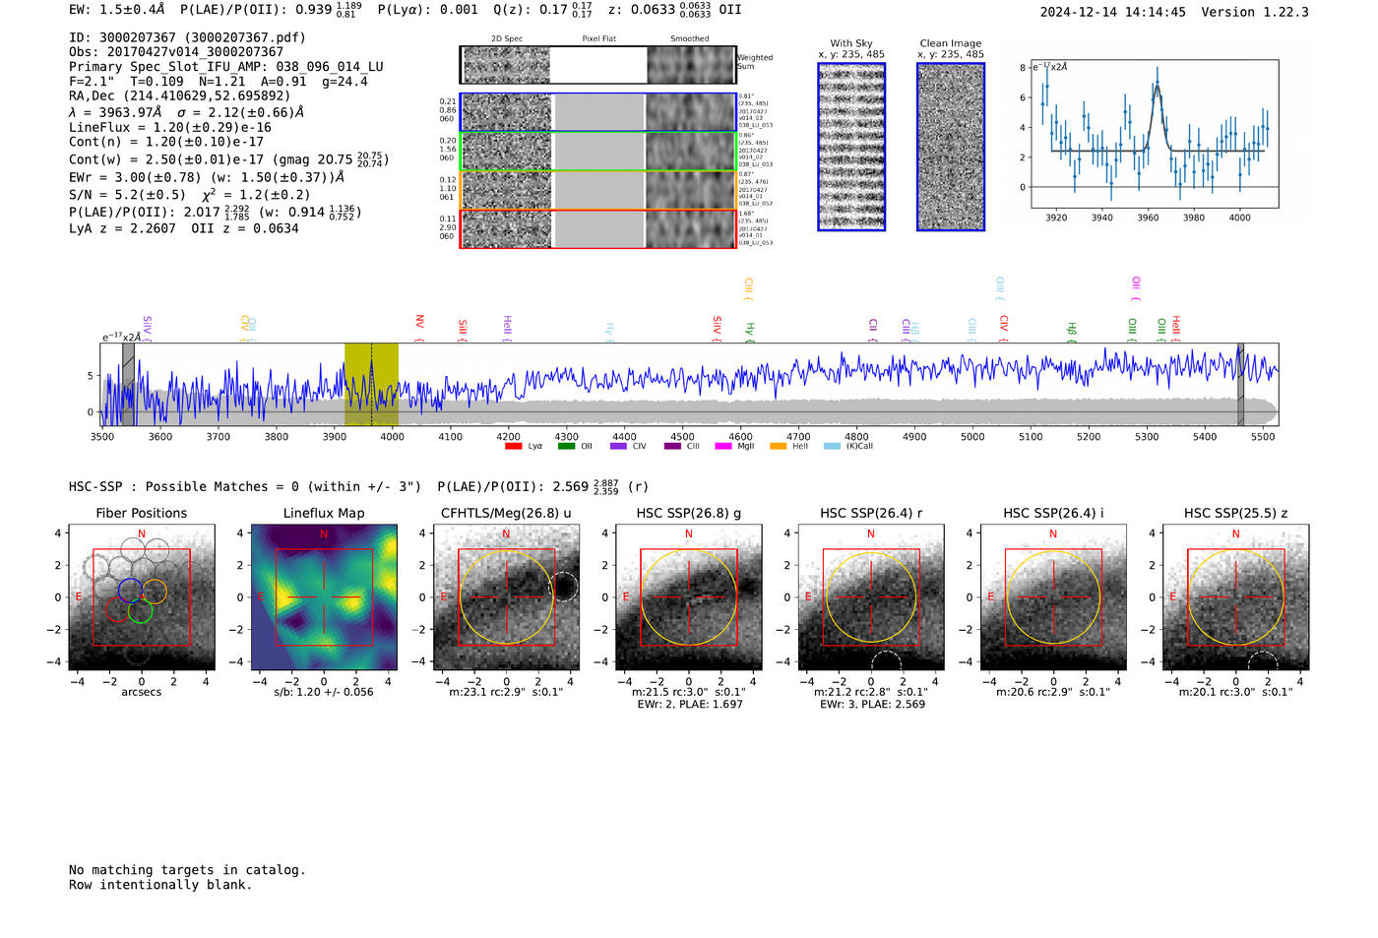Click the timestamp 2024-12-14 14:14:45
Screen dimensions: 1378x938
click(1113, 12)
